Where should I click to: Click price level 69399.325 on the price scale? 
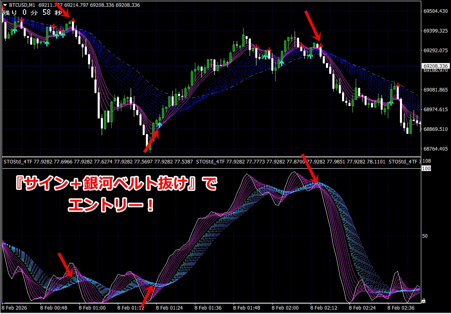pyautogui.click(x=435, y=31)
